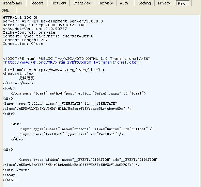
Task: Click the Cache-Control: private line
Action: tap(29, 32)
